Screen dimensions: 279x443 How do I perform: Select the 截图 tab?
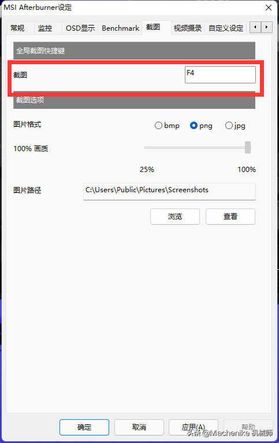[x=153, y=27]
